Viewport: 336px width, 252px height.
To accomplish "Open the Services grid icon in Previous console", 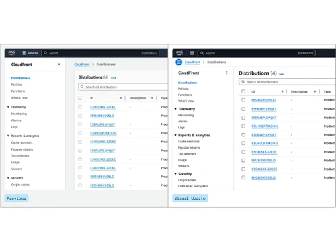I will (x=24, y=53).
